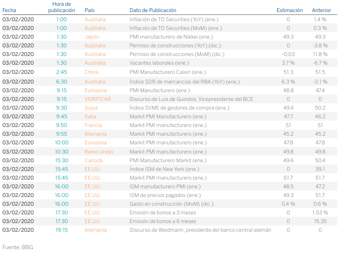Select the Suiza country entry
This screenshot has width=341, height=253.
tap(91, 108)
